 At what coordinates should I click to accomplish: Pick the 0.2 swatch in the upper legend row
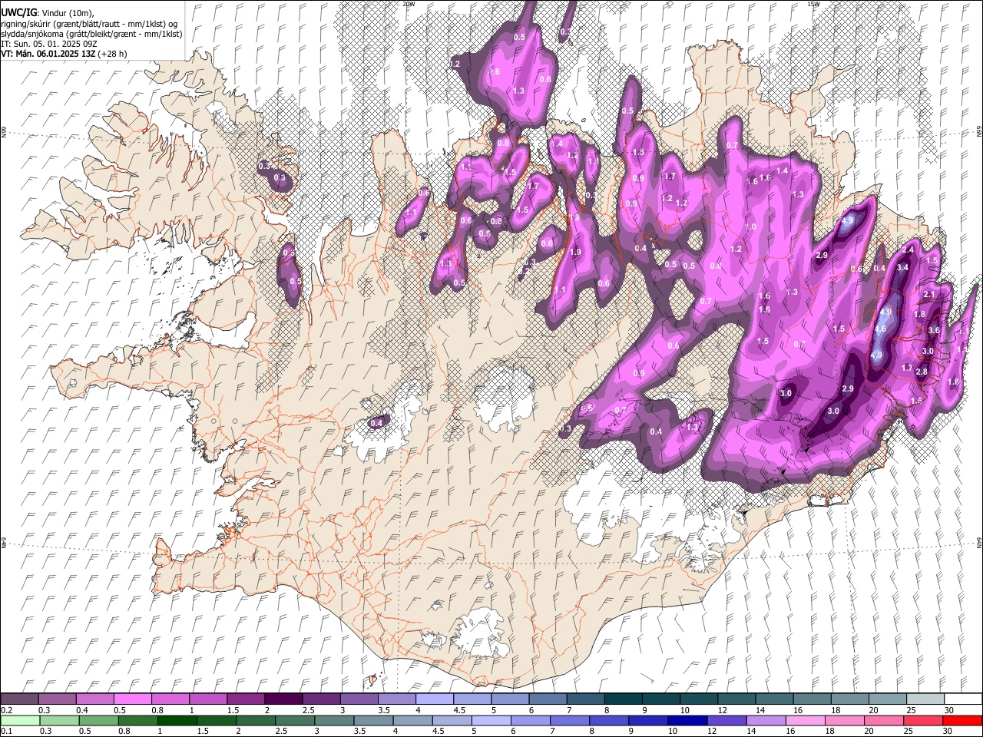click(x=19, y=699)
